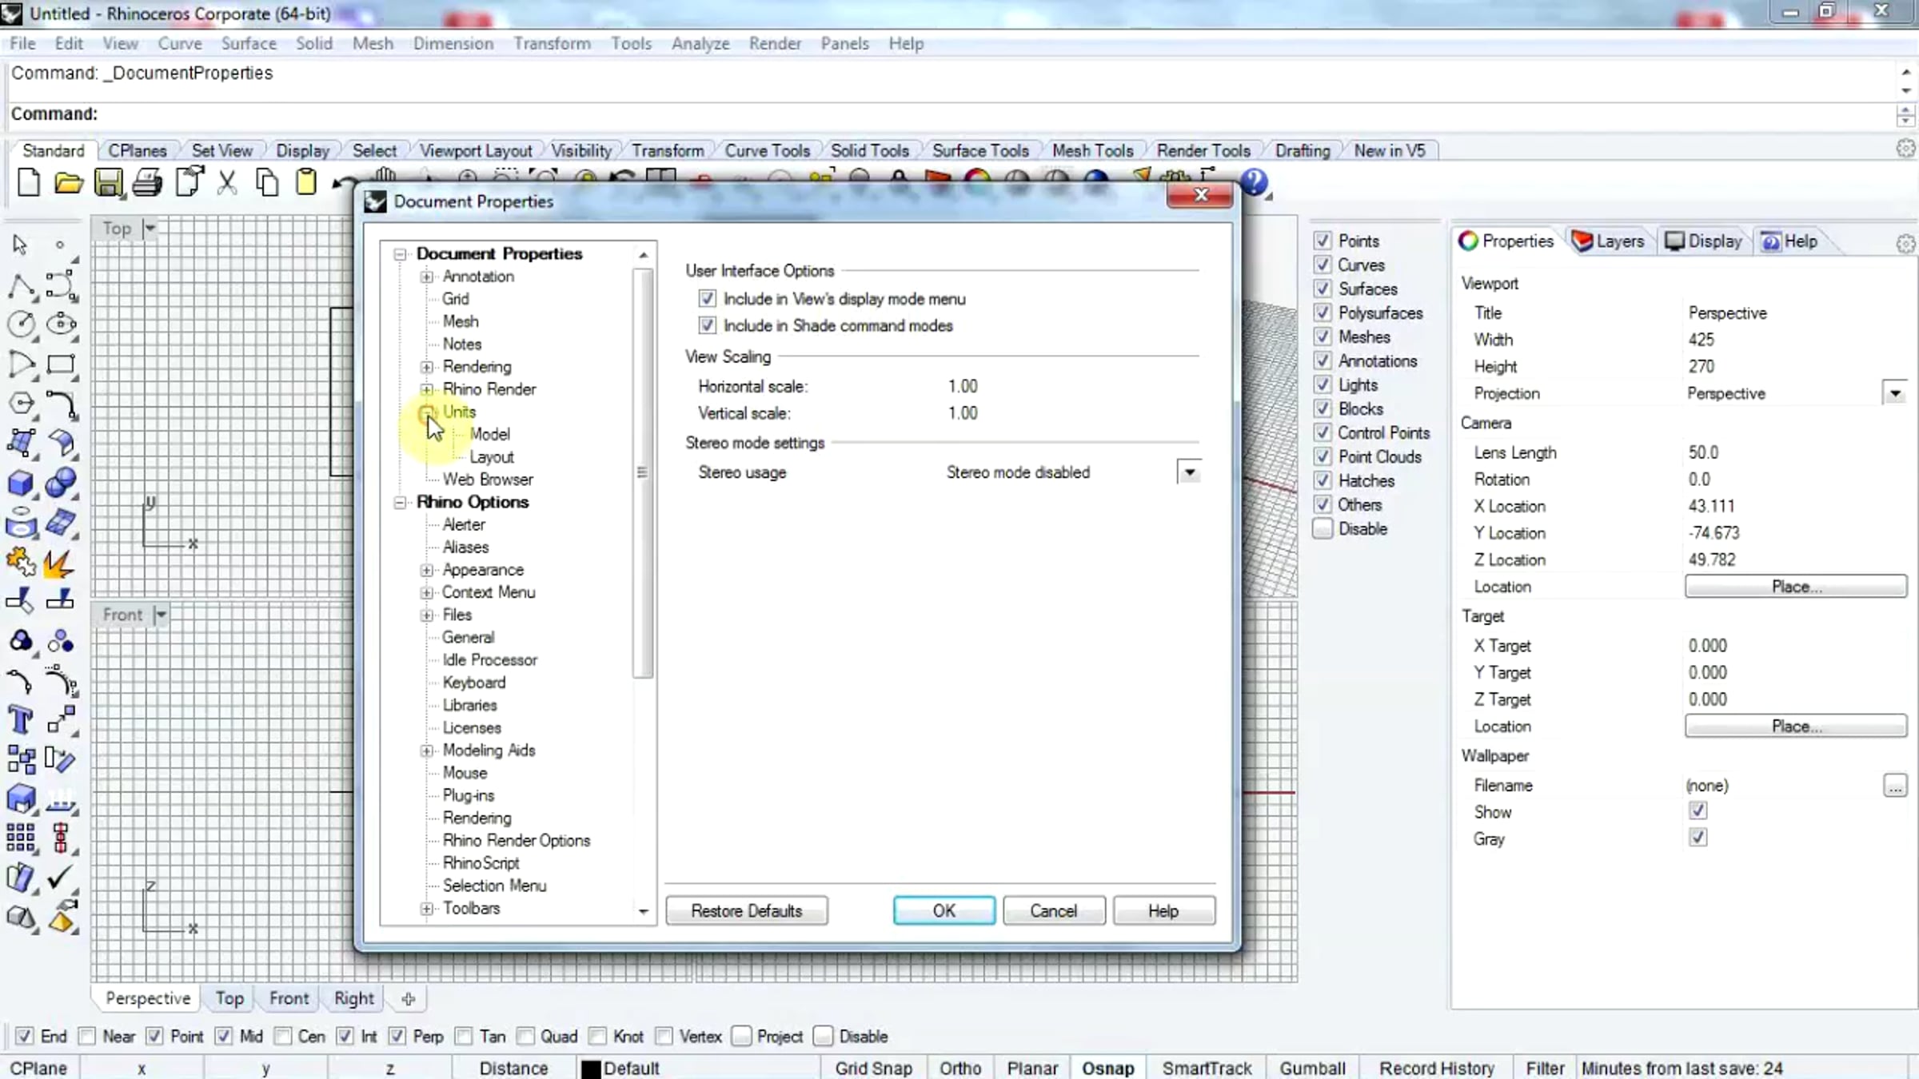
Task: Enable the Near osnap checkbox
Action: click(89, 1037)
